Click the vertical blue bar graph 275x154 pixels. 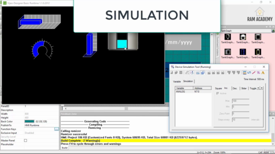tap(90, 44)
